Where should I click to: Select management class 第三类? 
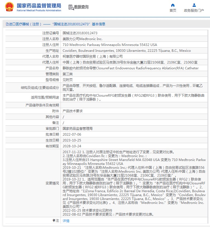[67, 74]
